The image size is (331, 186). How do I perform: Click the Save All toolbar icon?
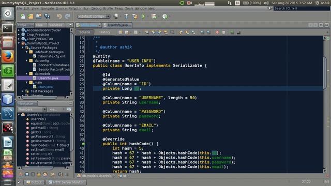[47, 16]
